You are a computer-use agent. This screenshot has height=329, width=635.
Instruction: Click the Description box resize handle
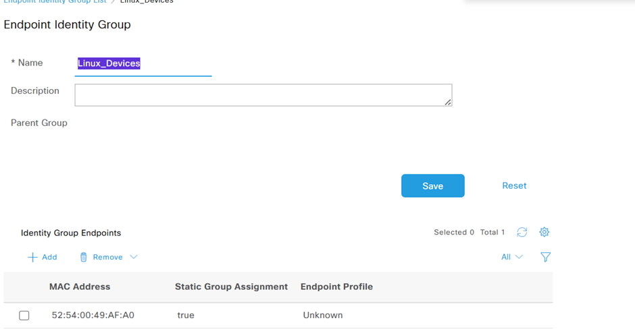click(448, 102)
